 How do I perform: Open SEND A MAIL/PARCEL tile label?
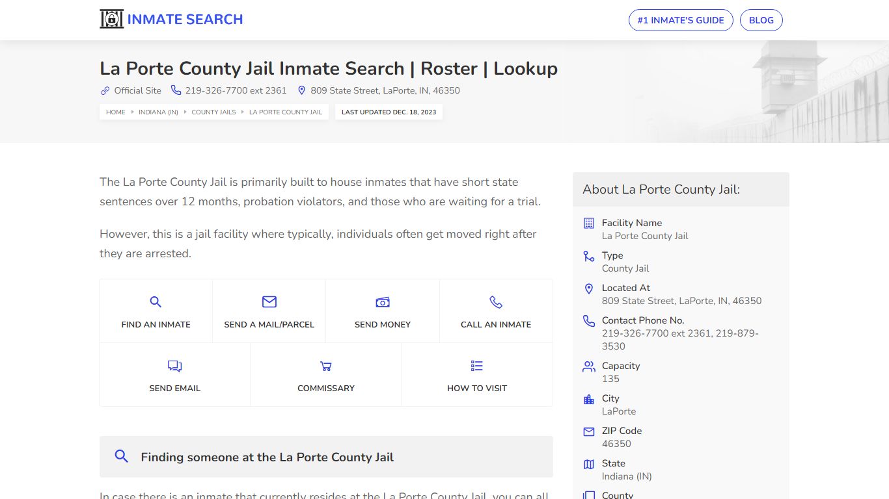point(269,324)
